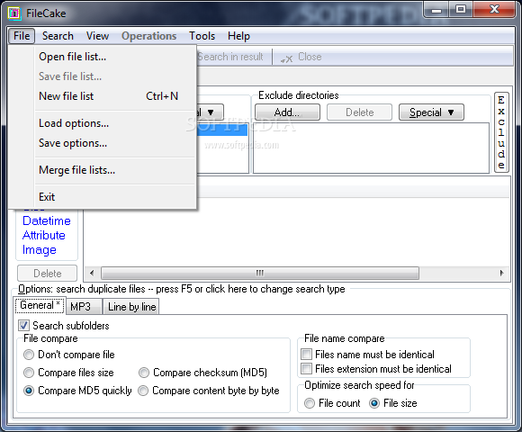522x432 pixels.
Task: Maximize the FileCake window
Action: pos(461,10)
